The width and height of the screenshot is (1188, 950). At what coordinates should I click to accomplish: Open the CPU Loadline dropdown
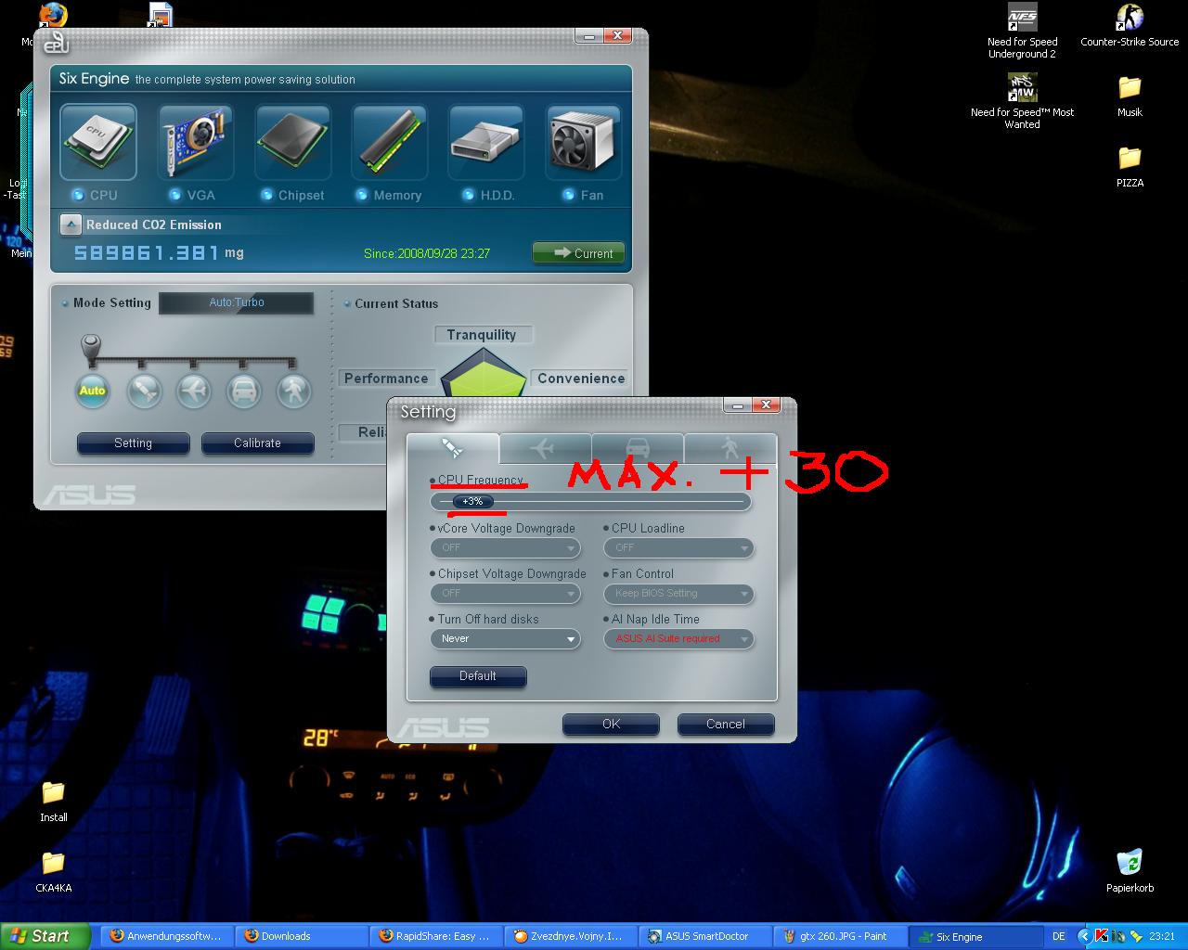point(678,548)
